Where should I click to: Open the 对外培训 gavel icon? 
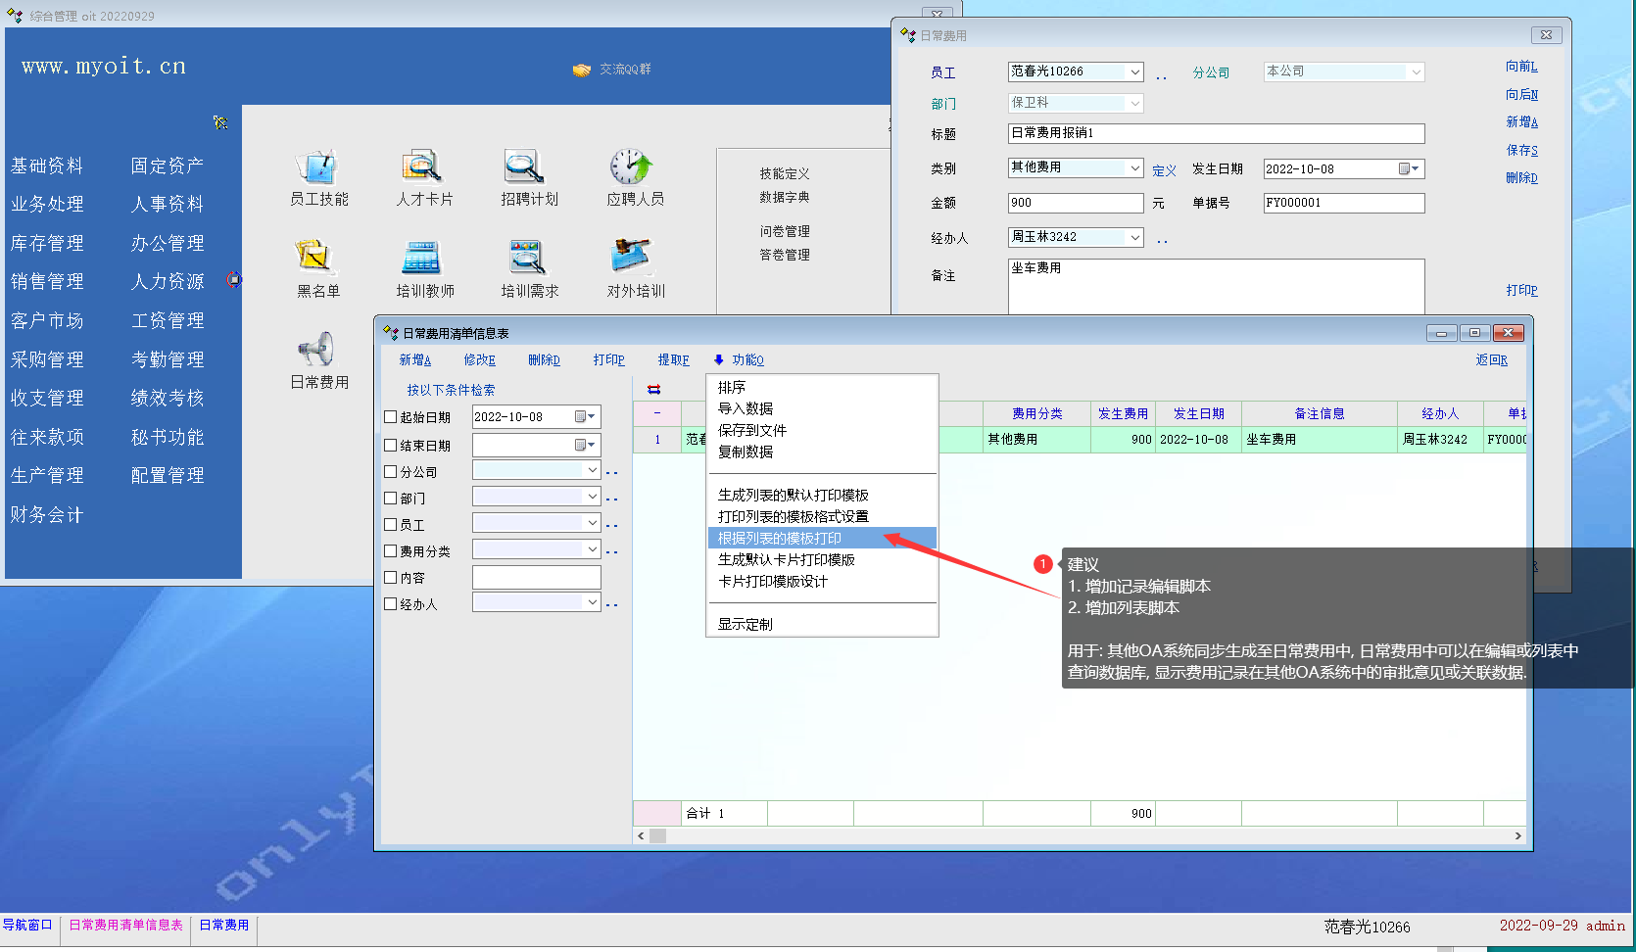pyautogui.click(x=634, y=260)
